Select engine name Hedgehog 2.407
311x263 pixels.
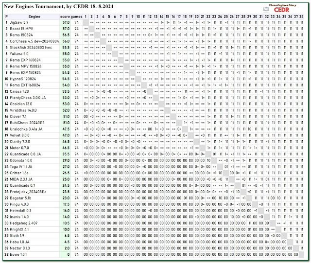pos(24,223)
